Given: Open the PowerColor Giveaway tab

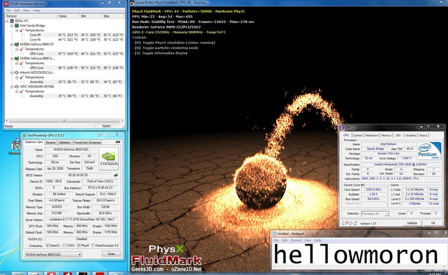Looking at the screenshot, I should (x=87, y=142).
